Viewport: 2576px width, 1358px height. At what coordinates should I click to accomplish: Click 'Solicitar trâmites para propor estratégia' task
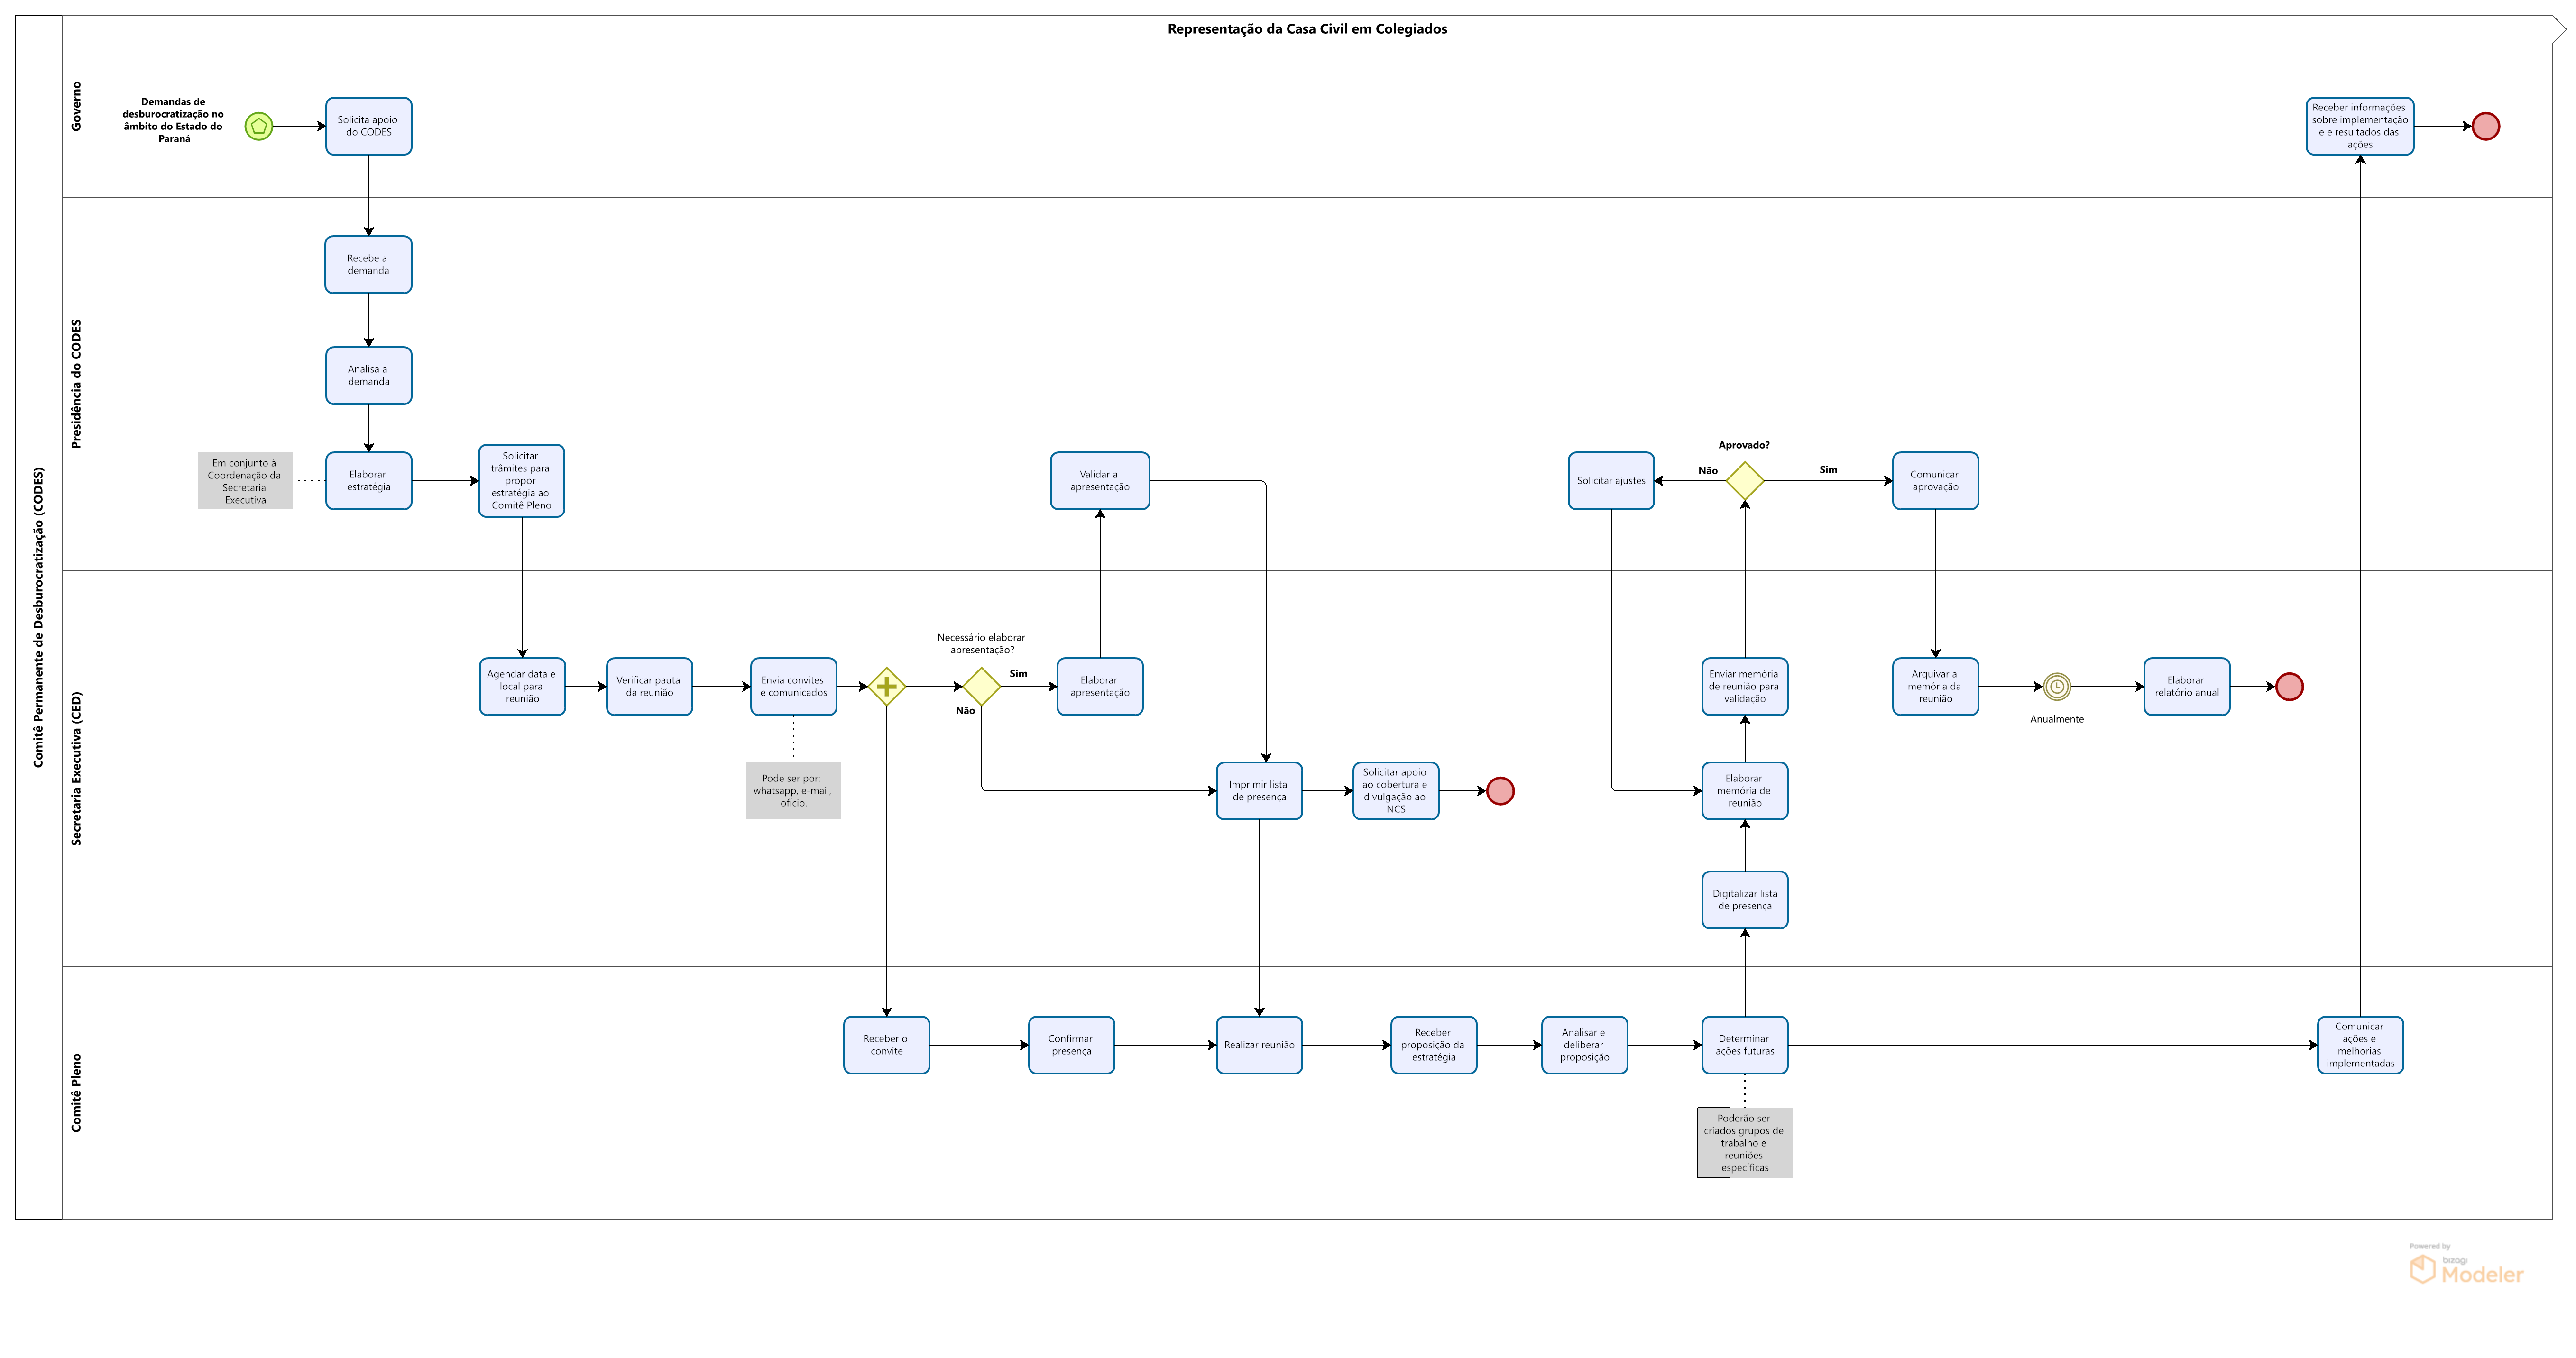[x=522, y=481]
